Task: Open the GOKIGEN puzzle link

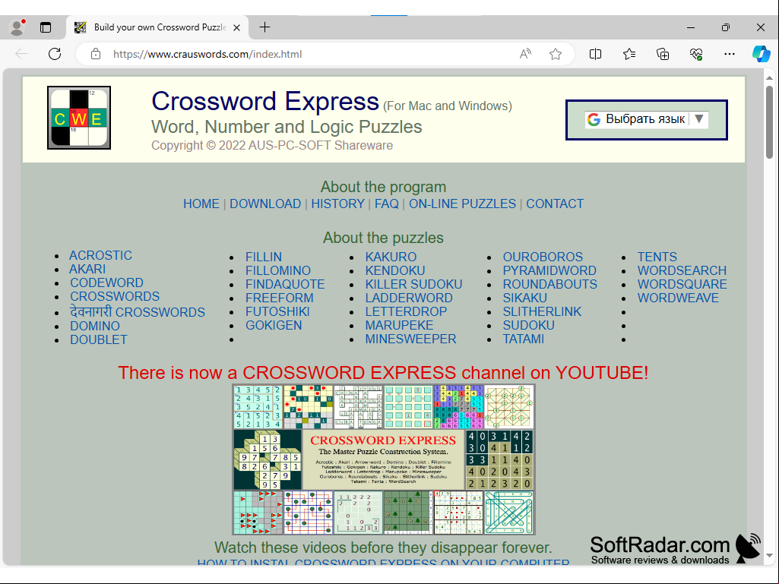Action: tap(274, 326)
